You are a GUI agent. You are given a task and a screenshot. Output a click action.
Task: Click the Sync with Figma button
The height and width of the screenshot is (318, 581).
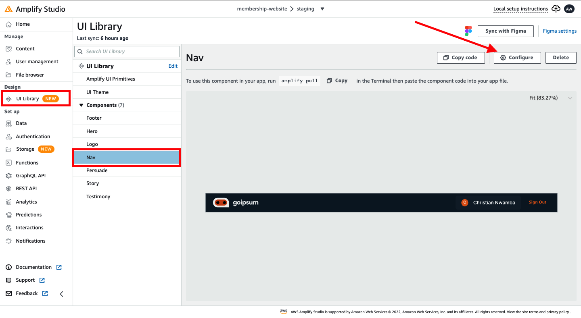coord(506,31)
